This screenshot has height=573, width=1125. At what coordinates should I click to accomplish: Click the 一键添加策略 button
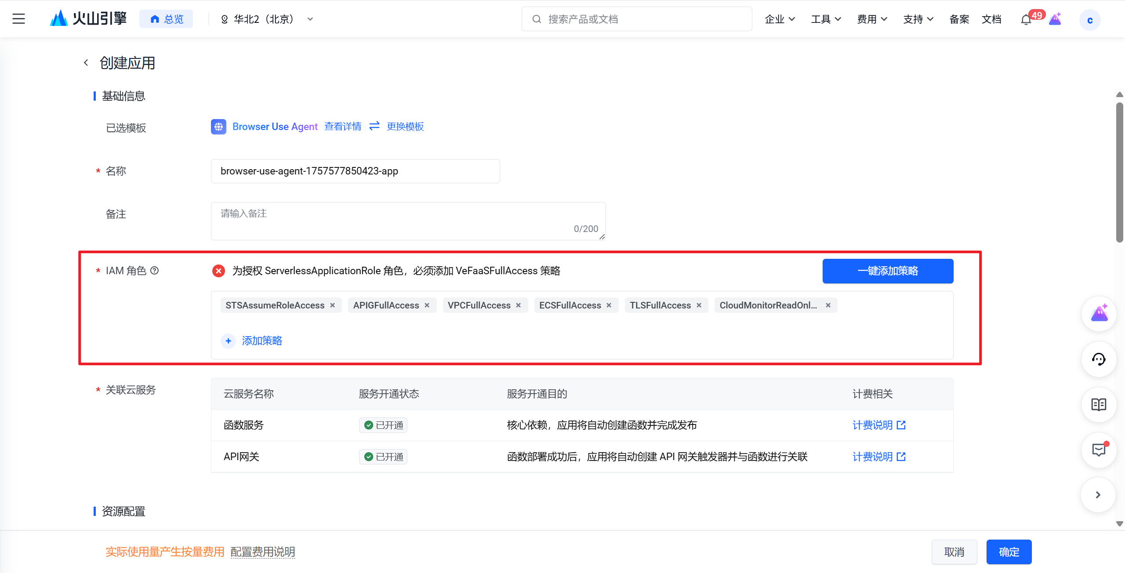point(887,271)
